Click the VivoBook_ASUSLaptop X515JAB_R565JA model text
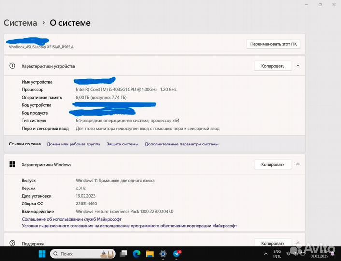 point(41,47)
